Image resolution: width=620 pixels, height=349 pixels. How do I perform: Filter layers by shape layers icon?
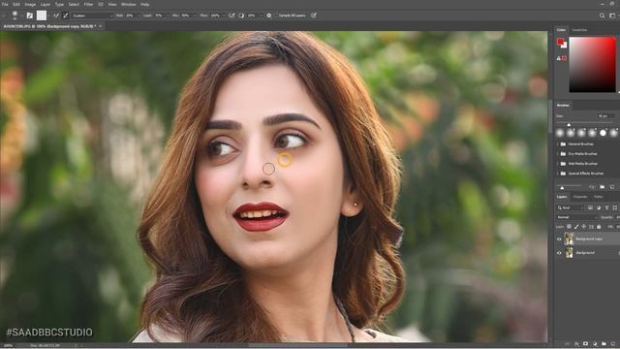tap(614, 207)
